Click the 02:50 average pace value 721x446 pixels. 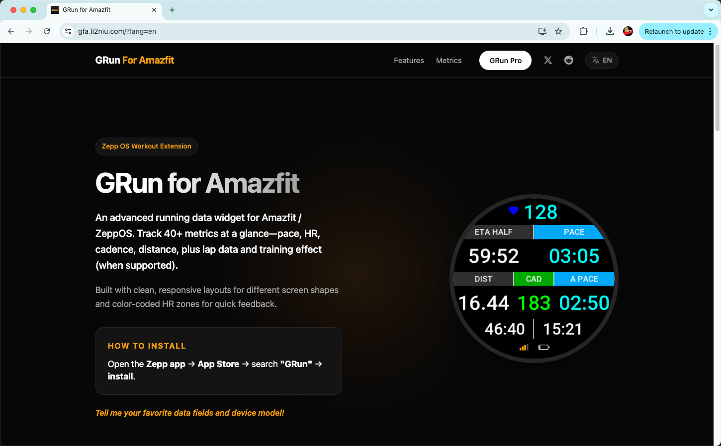click(x=584, y=303)
